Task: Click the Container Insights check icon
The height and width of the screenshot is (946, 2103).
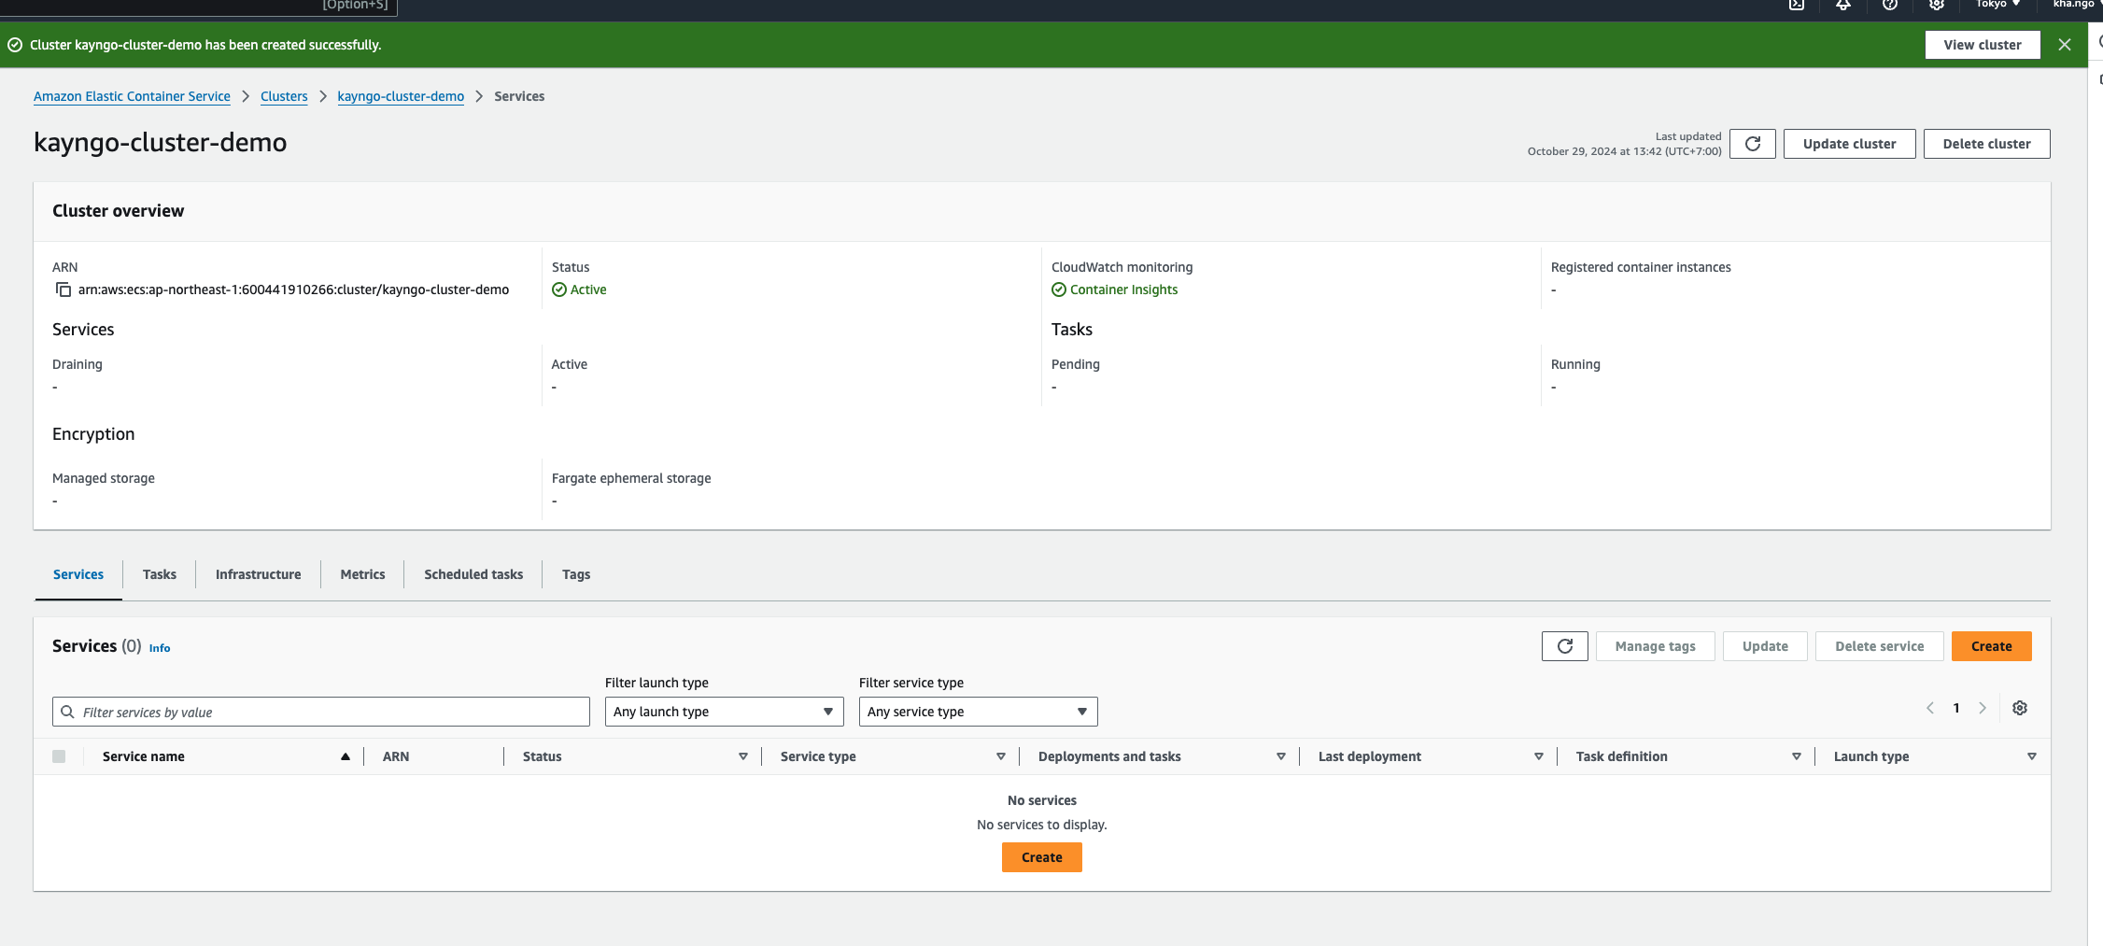Action: [1059, 289]
